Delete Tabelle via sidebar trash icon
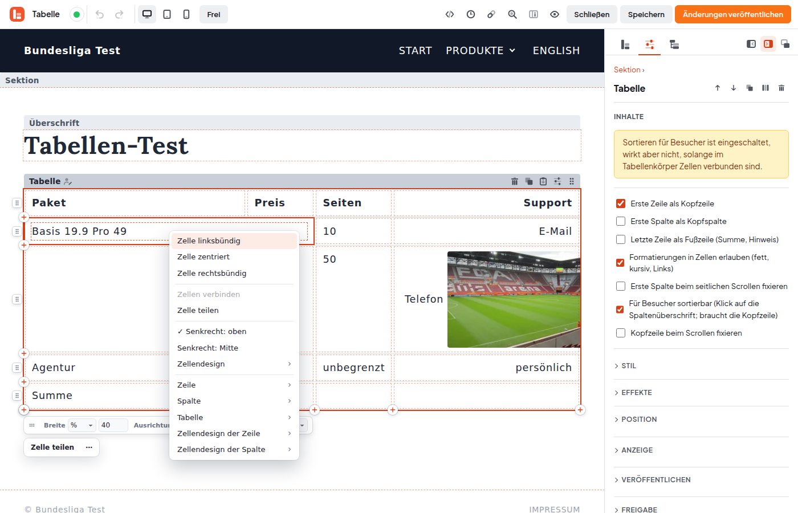 [x=781, y=88]
